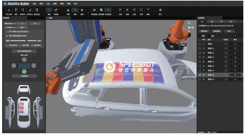Click the redo arrow icon
The height and width of the screenshot is (135, 244).
56,10
